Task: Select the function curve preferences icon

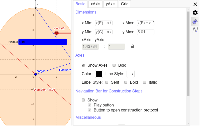Action: click(195, 30)
